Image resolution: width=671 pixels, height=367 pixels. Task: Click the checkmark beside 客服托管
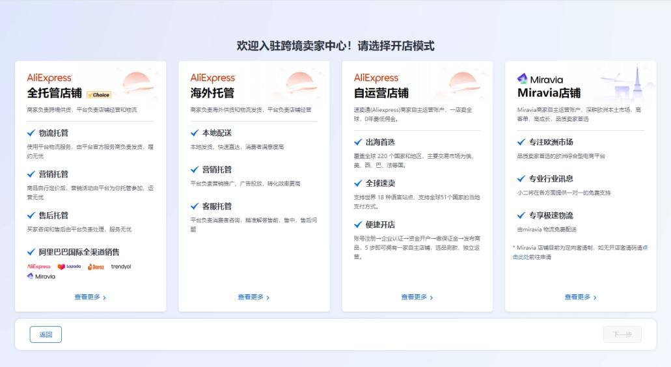pyautogui.click(x=195, y=206)
